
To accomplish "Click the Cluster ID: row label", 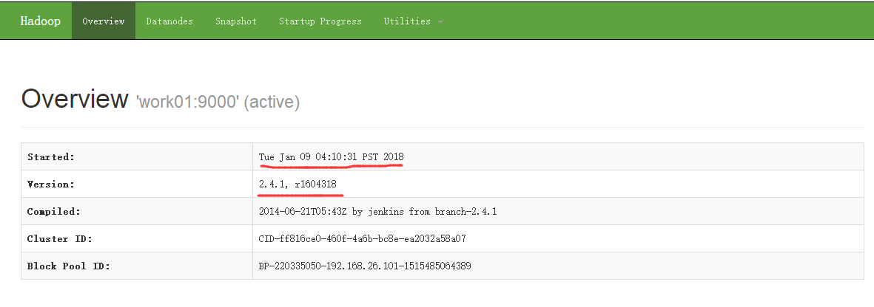I will click(60, 238).
